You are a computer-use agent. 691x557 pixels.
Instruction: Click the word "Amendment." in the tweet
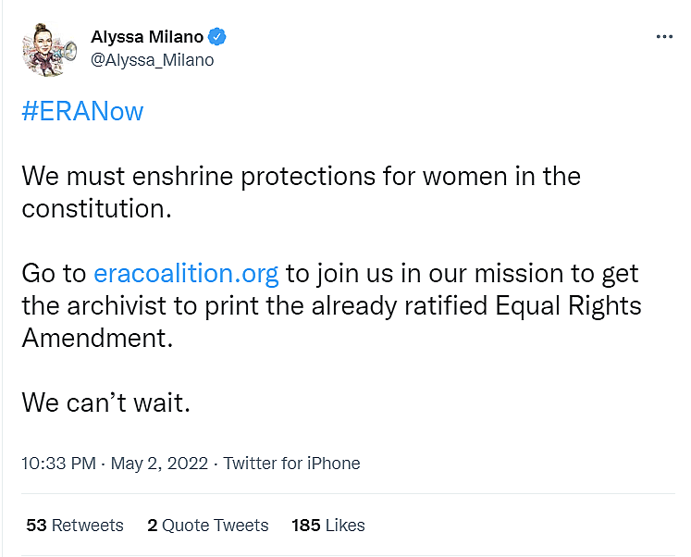click(97, 338)
